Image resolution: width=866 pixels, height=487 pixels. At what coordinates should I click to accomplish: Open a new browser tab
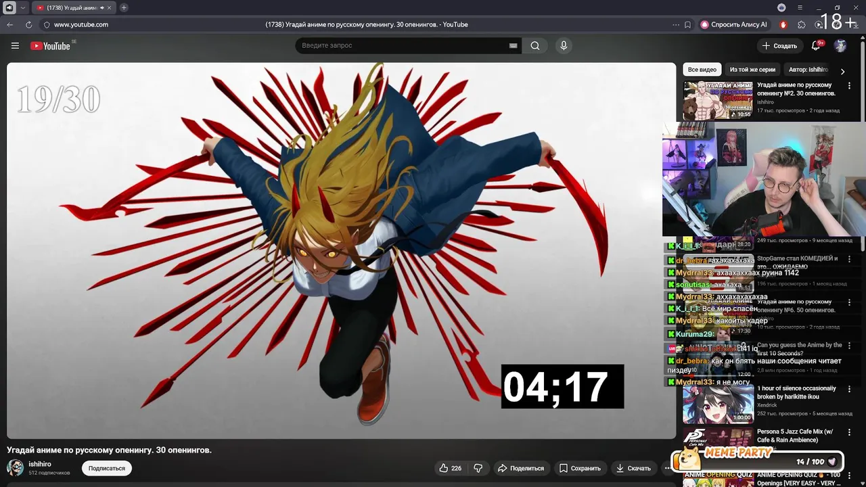(x=124, y=7)
